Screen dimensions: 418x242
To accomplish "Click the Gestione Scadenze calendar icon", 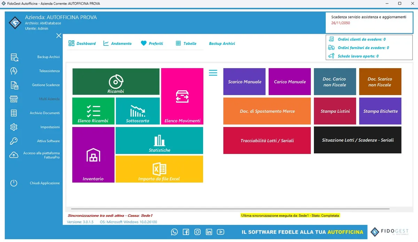I will (x=14, y=85).
